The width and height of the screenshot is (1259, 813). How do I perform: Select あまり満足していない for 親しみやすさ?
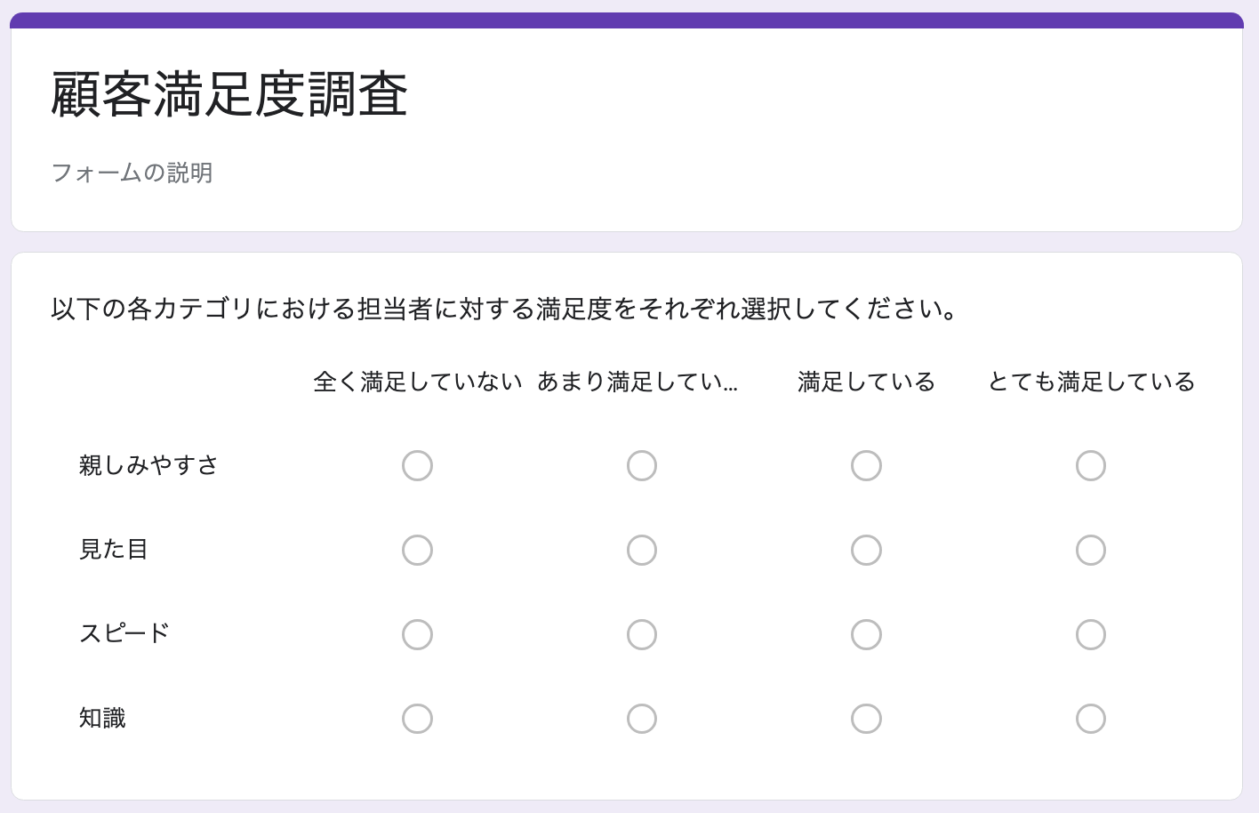click(642, 465)
